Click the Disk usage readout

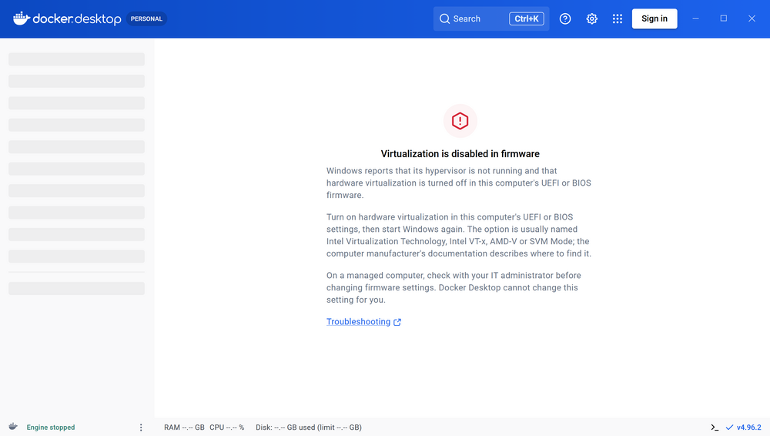(x=309, y=428)
